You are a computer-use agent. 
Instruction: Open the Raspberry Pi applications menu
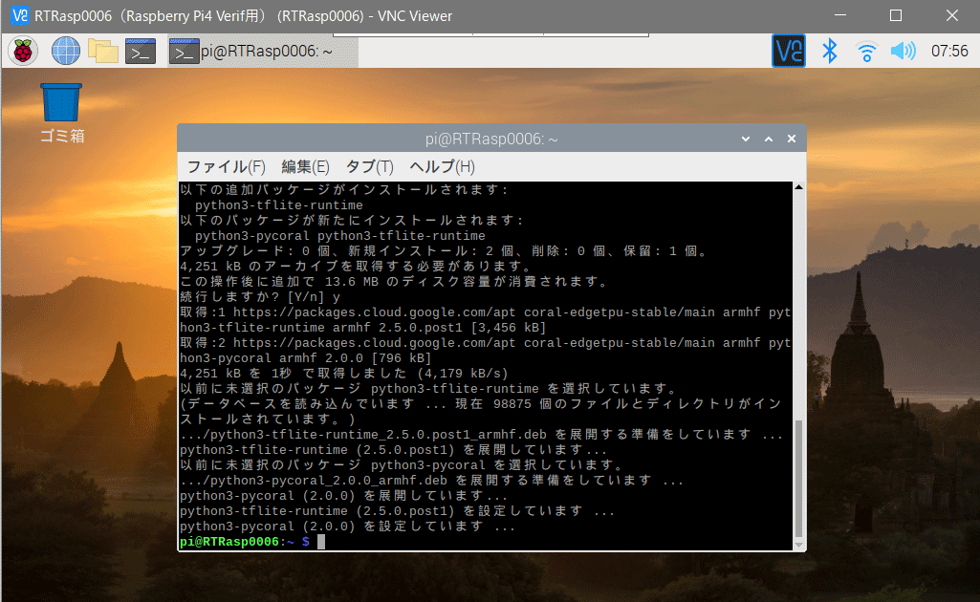pos(21,50)
